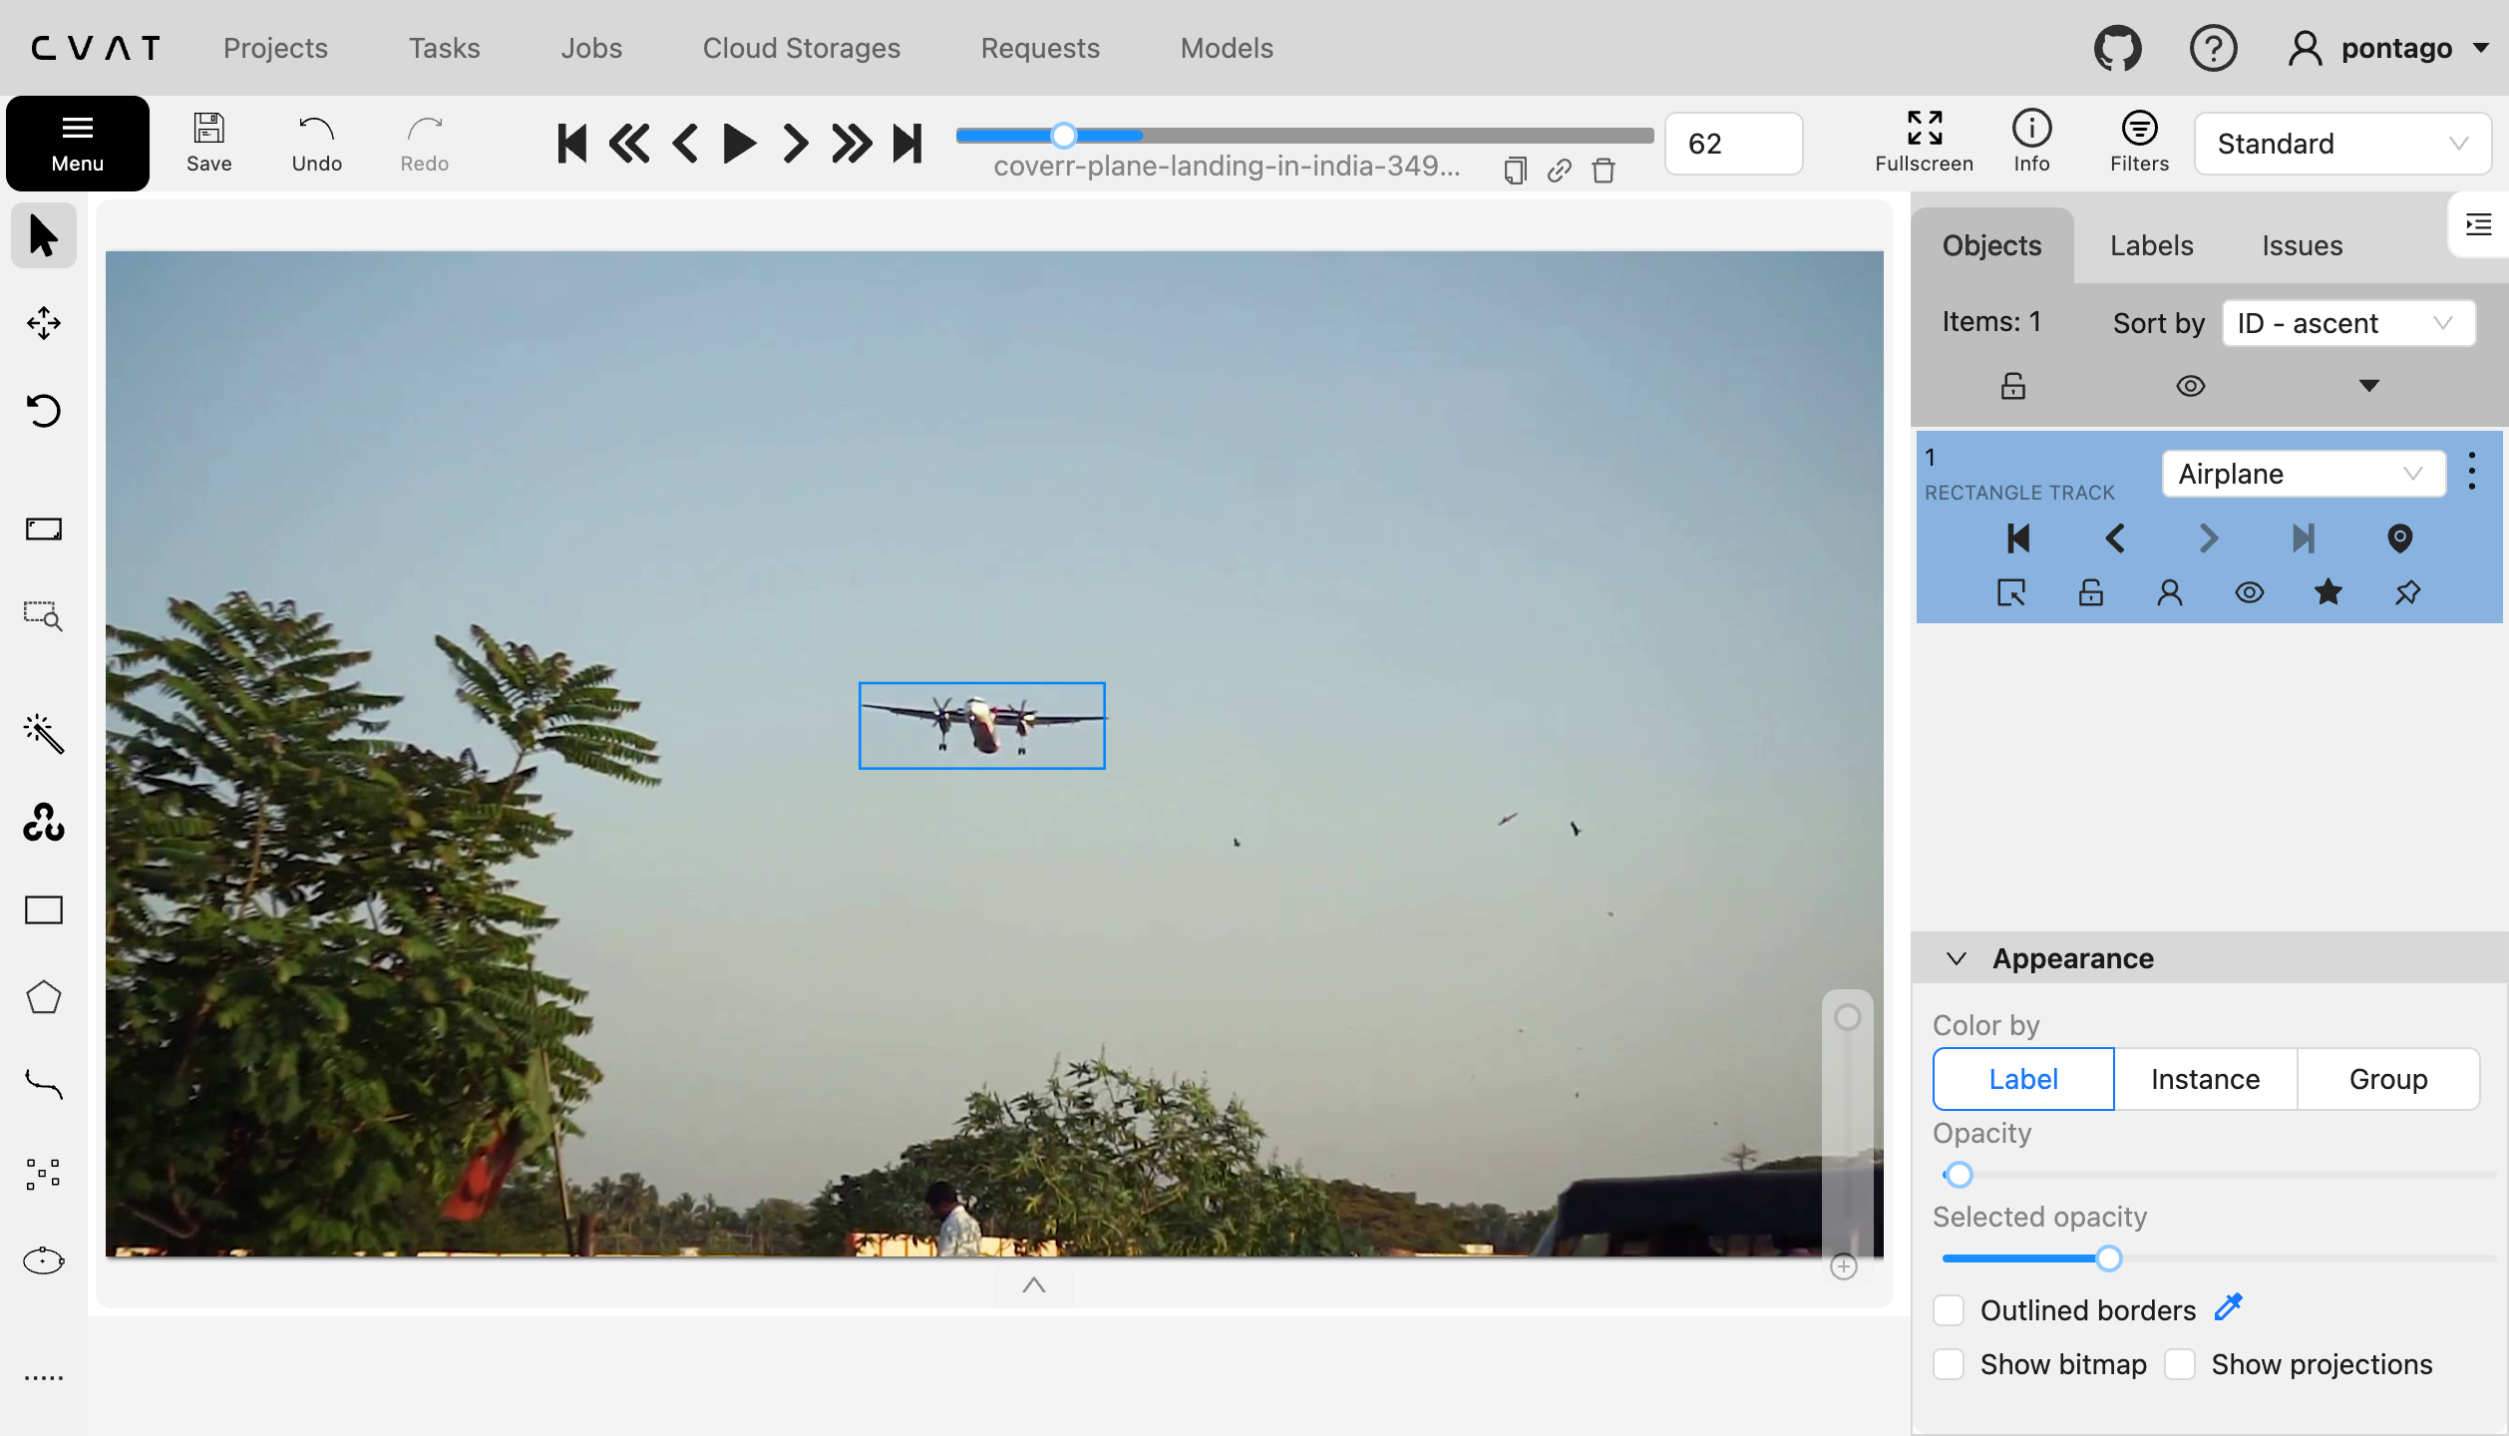Select the draw polygon tool
The width and height of the screenshot is (2509, 1436).
coord(43,997)
